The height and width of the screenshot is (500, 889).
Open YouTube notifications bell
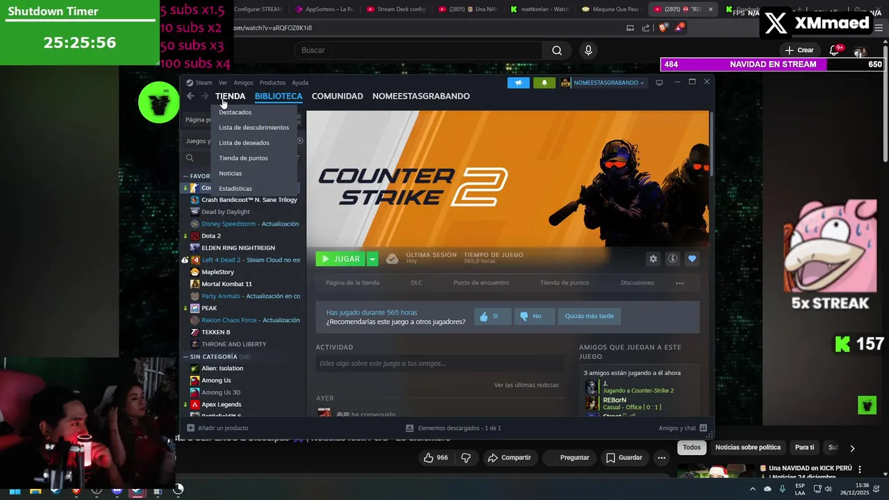point(835,50)
